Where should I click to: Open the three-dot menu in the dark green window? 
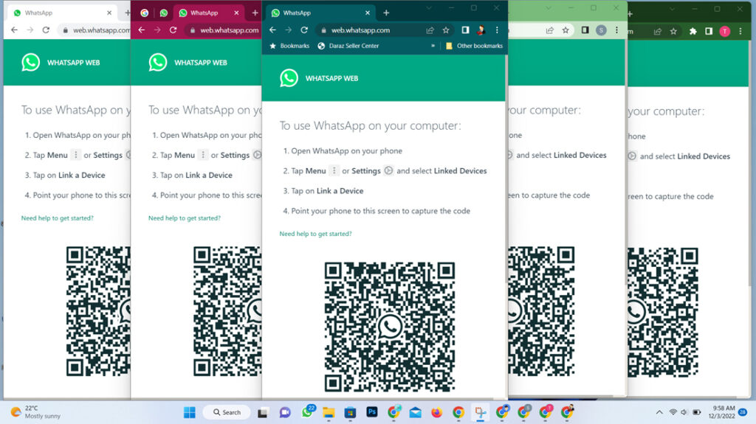coord(740,31)
